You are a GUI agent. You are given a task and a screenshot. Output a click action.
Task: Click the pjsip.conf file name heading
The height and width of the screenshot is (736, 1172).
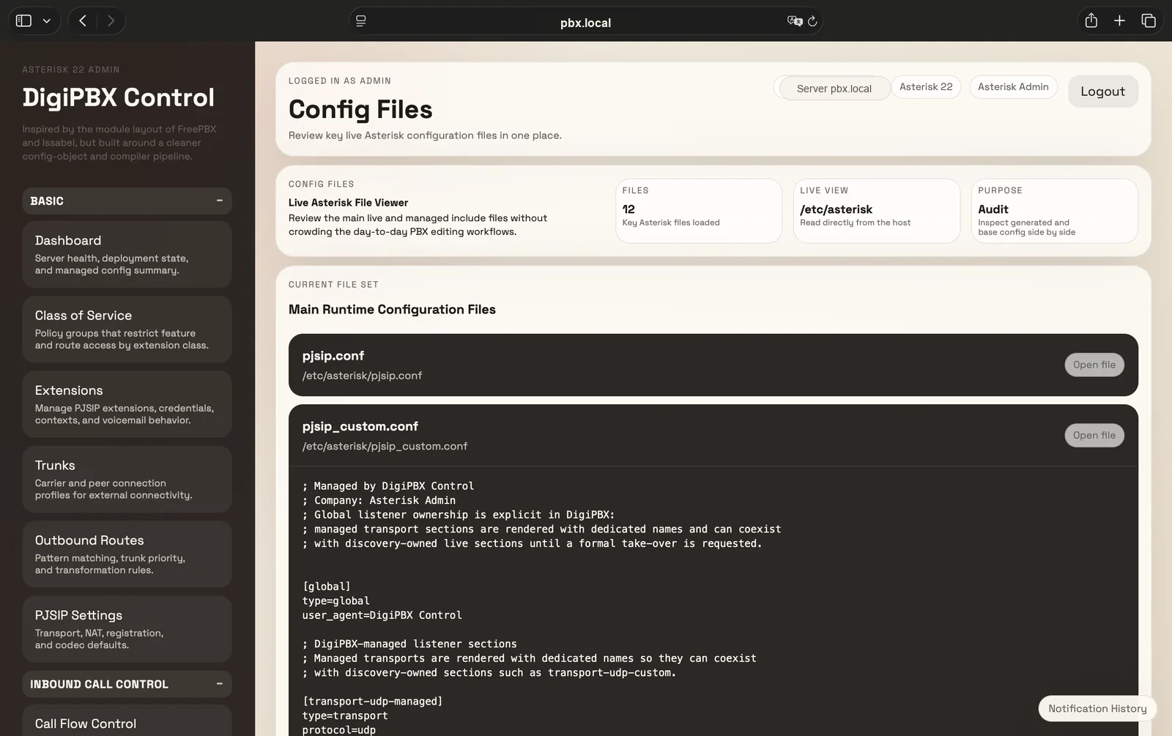click(333, 356)
